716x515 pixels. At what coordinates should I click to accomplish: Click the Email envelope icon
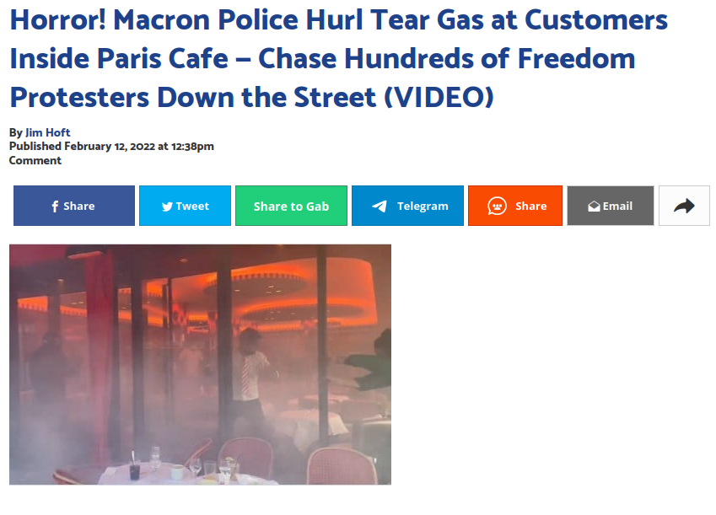pyautogui.click(x=594, y=207)
